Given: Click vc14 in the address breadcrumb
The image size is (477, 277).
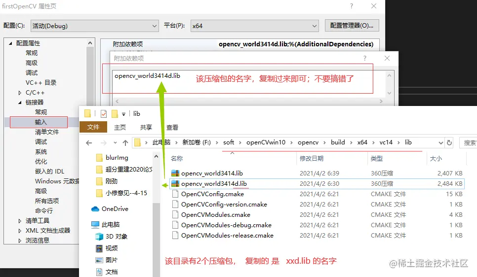Looking at the screenshot, I should pyautogui.click(x=386, y=142).
